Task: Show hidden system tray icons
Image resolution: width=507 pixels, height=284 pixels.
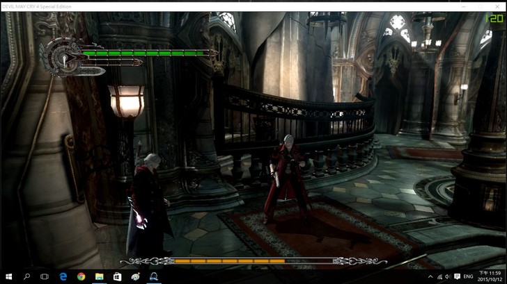Action: pos(430,276)
